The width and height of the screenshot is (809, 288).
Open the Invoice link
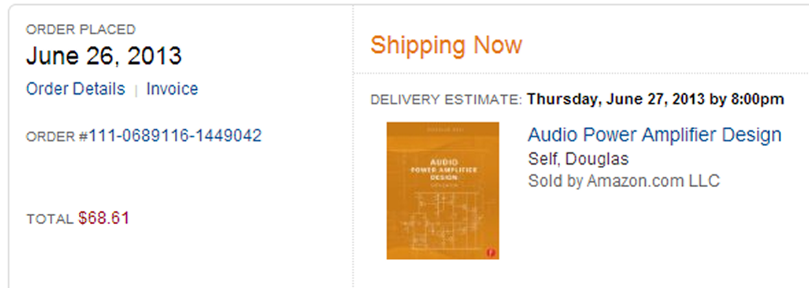[x=172, y=88]
